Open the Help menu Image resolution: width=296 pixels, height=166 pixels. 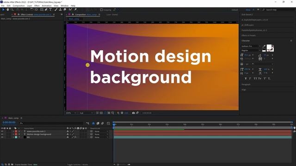(73, 6)
